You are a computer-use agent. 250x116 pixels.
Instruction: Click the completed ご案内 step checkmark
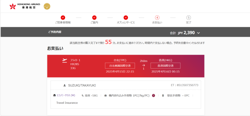94,17
